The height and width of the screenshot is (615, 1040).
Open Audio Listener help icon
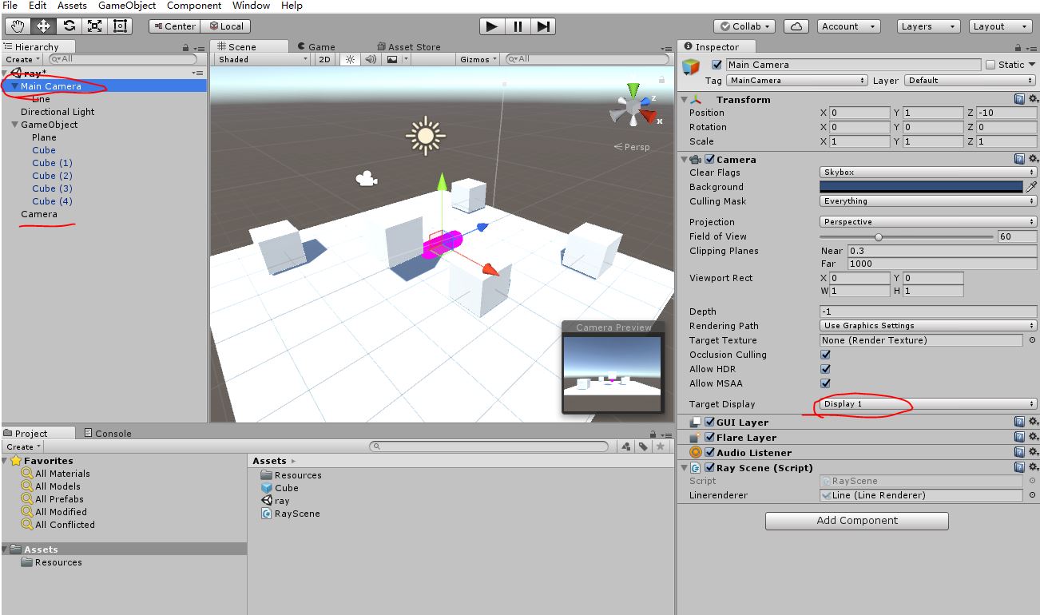pos(1019,452)
